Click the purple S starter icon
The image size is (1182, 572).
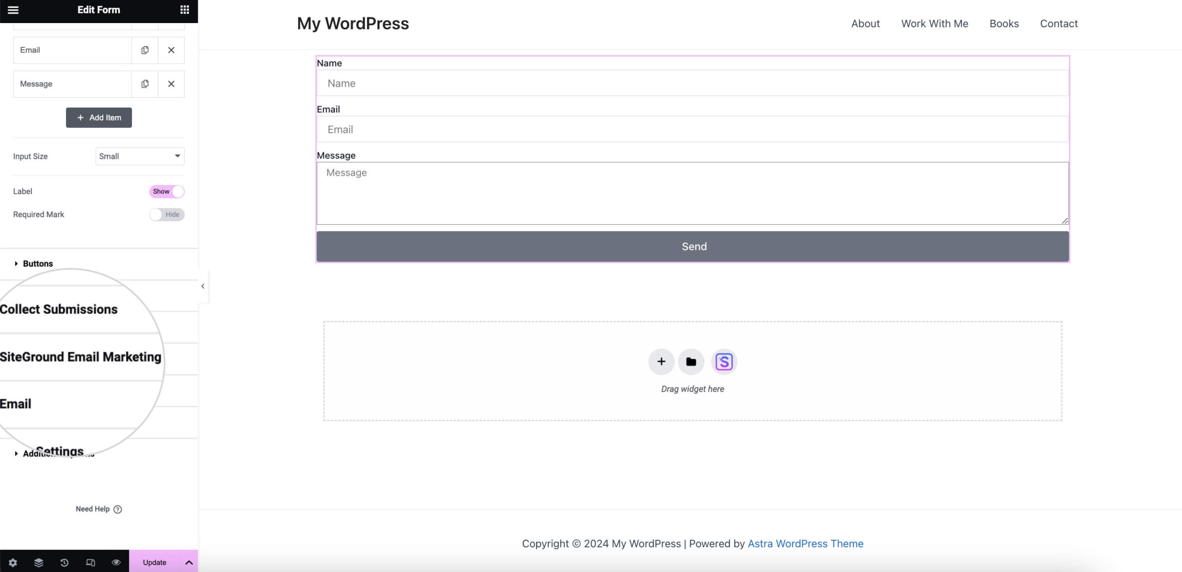[724, 362]
